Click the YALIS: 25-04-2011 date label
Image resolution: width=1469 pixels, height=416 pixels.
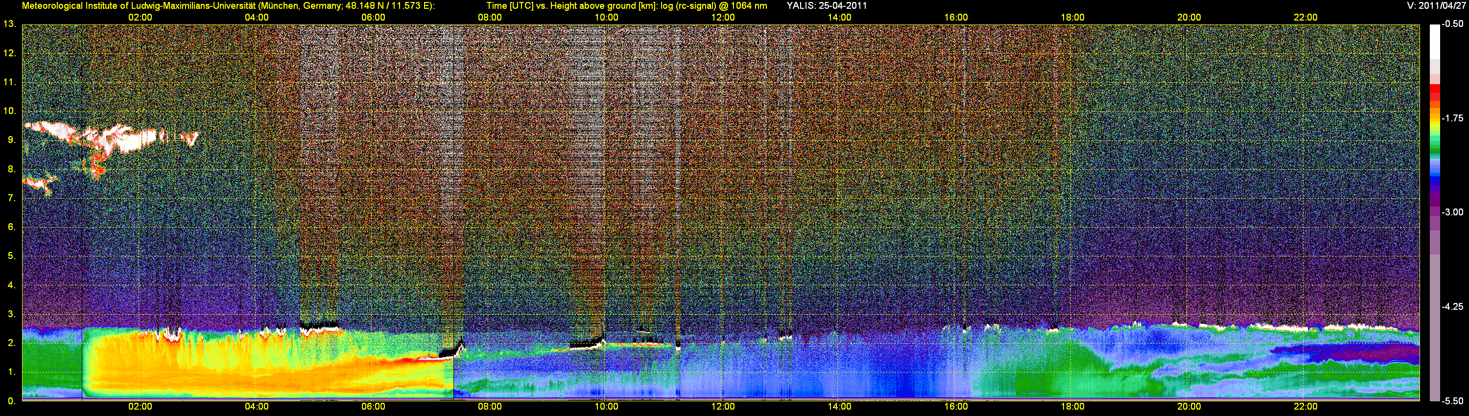point(827,6)
